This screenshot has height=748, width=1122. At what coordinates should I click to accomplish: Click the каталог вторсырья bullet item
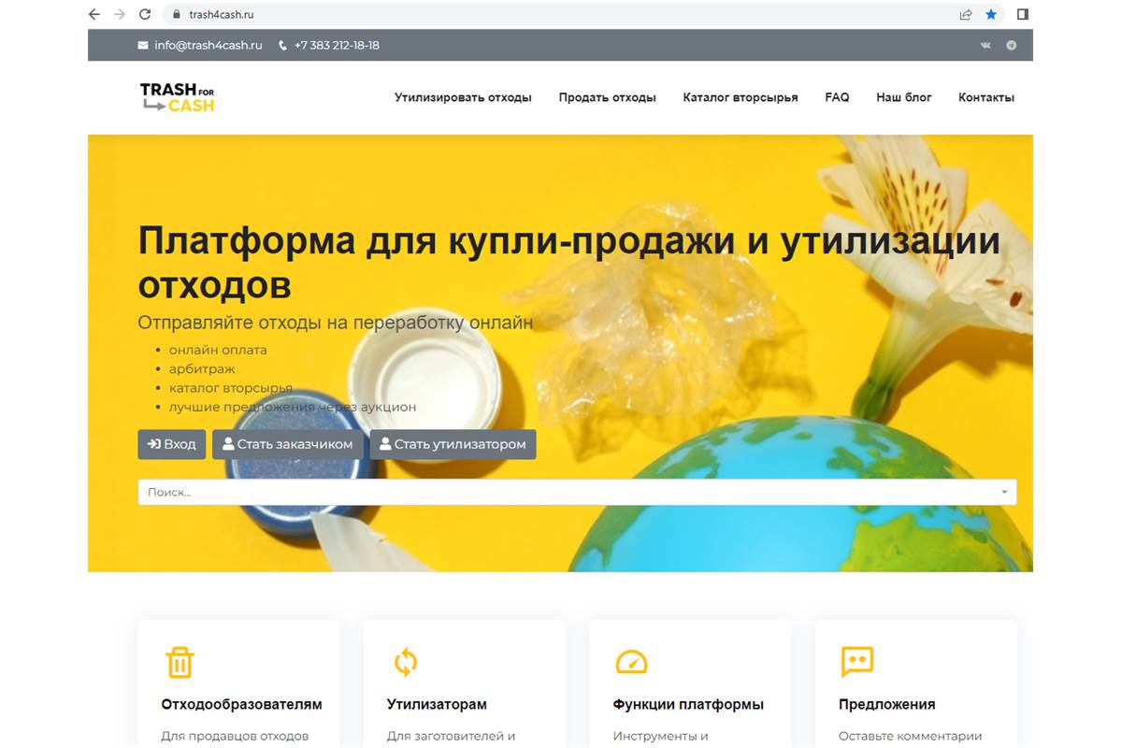(x=231, y=388)
